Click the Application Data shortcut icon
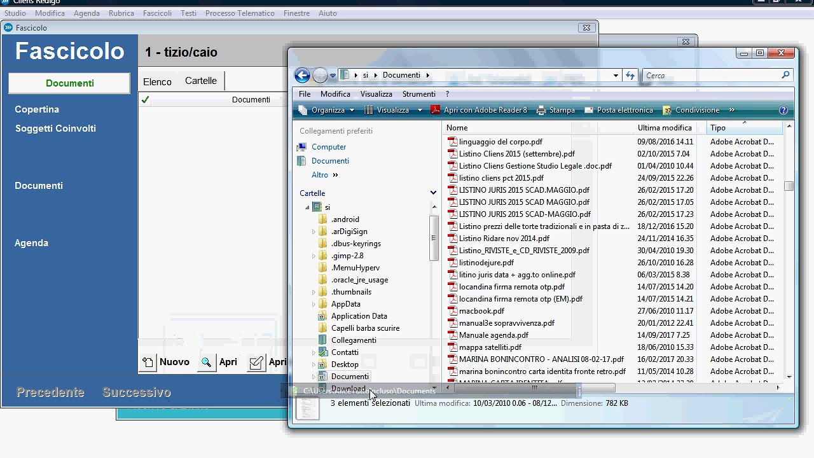Image resolution: width=814 pixels, height=458 pixels. point(322,316)
